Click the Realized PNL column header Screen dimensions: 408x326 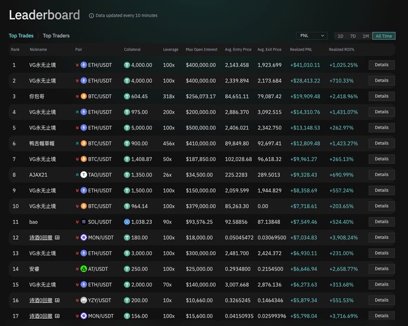pos(301,49)
